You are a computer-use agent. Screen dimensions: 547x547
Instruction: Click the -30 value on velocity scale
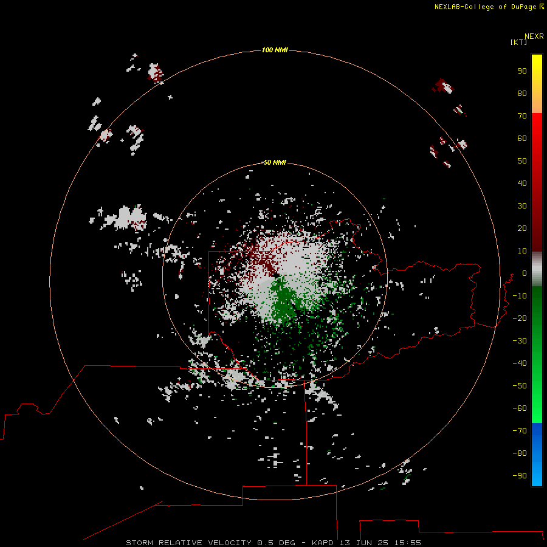click(520, 341)
